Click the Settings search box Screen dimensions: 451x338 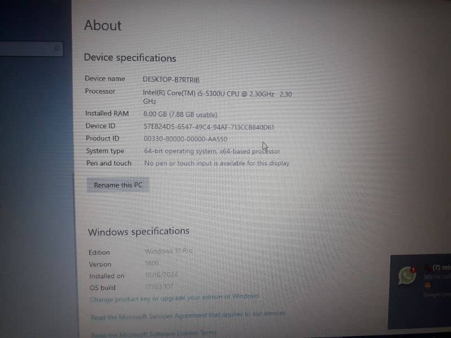30,48
